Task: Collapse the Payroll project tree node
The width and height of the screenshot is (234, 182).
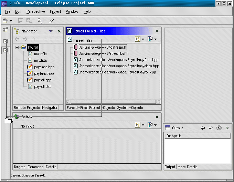Action: pyautogui.click(x=17, y=47)
